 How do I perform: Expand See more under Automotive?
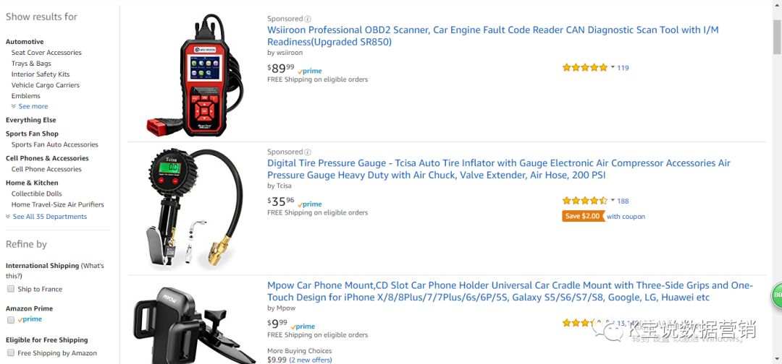coord(33,106)
